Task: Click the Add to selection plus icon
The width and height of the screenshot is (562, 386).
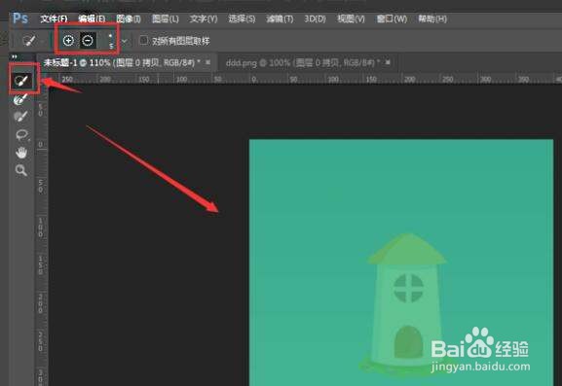Action: 68,41
